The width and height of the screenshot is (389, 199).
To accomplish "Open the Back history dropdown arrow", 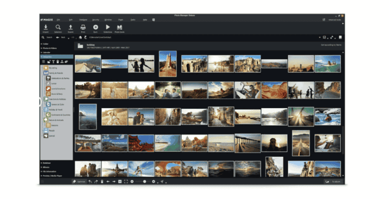I will 69,38.
